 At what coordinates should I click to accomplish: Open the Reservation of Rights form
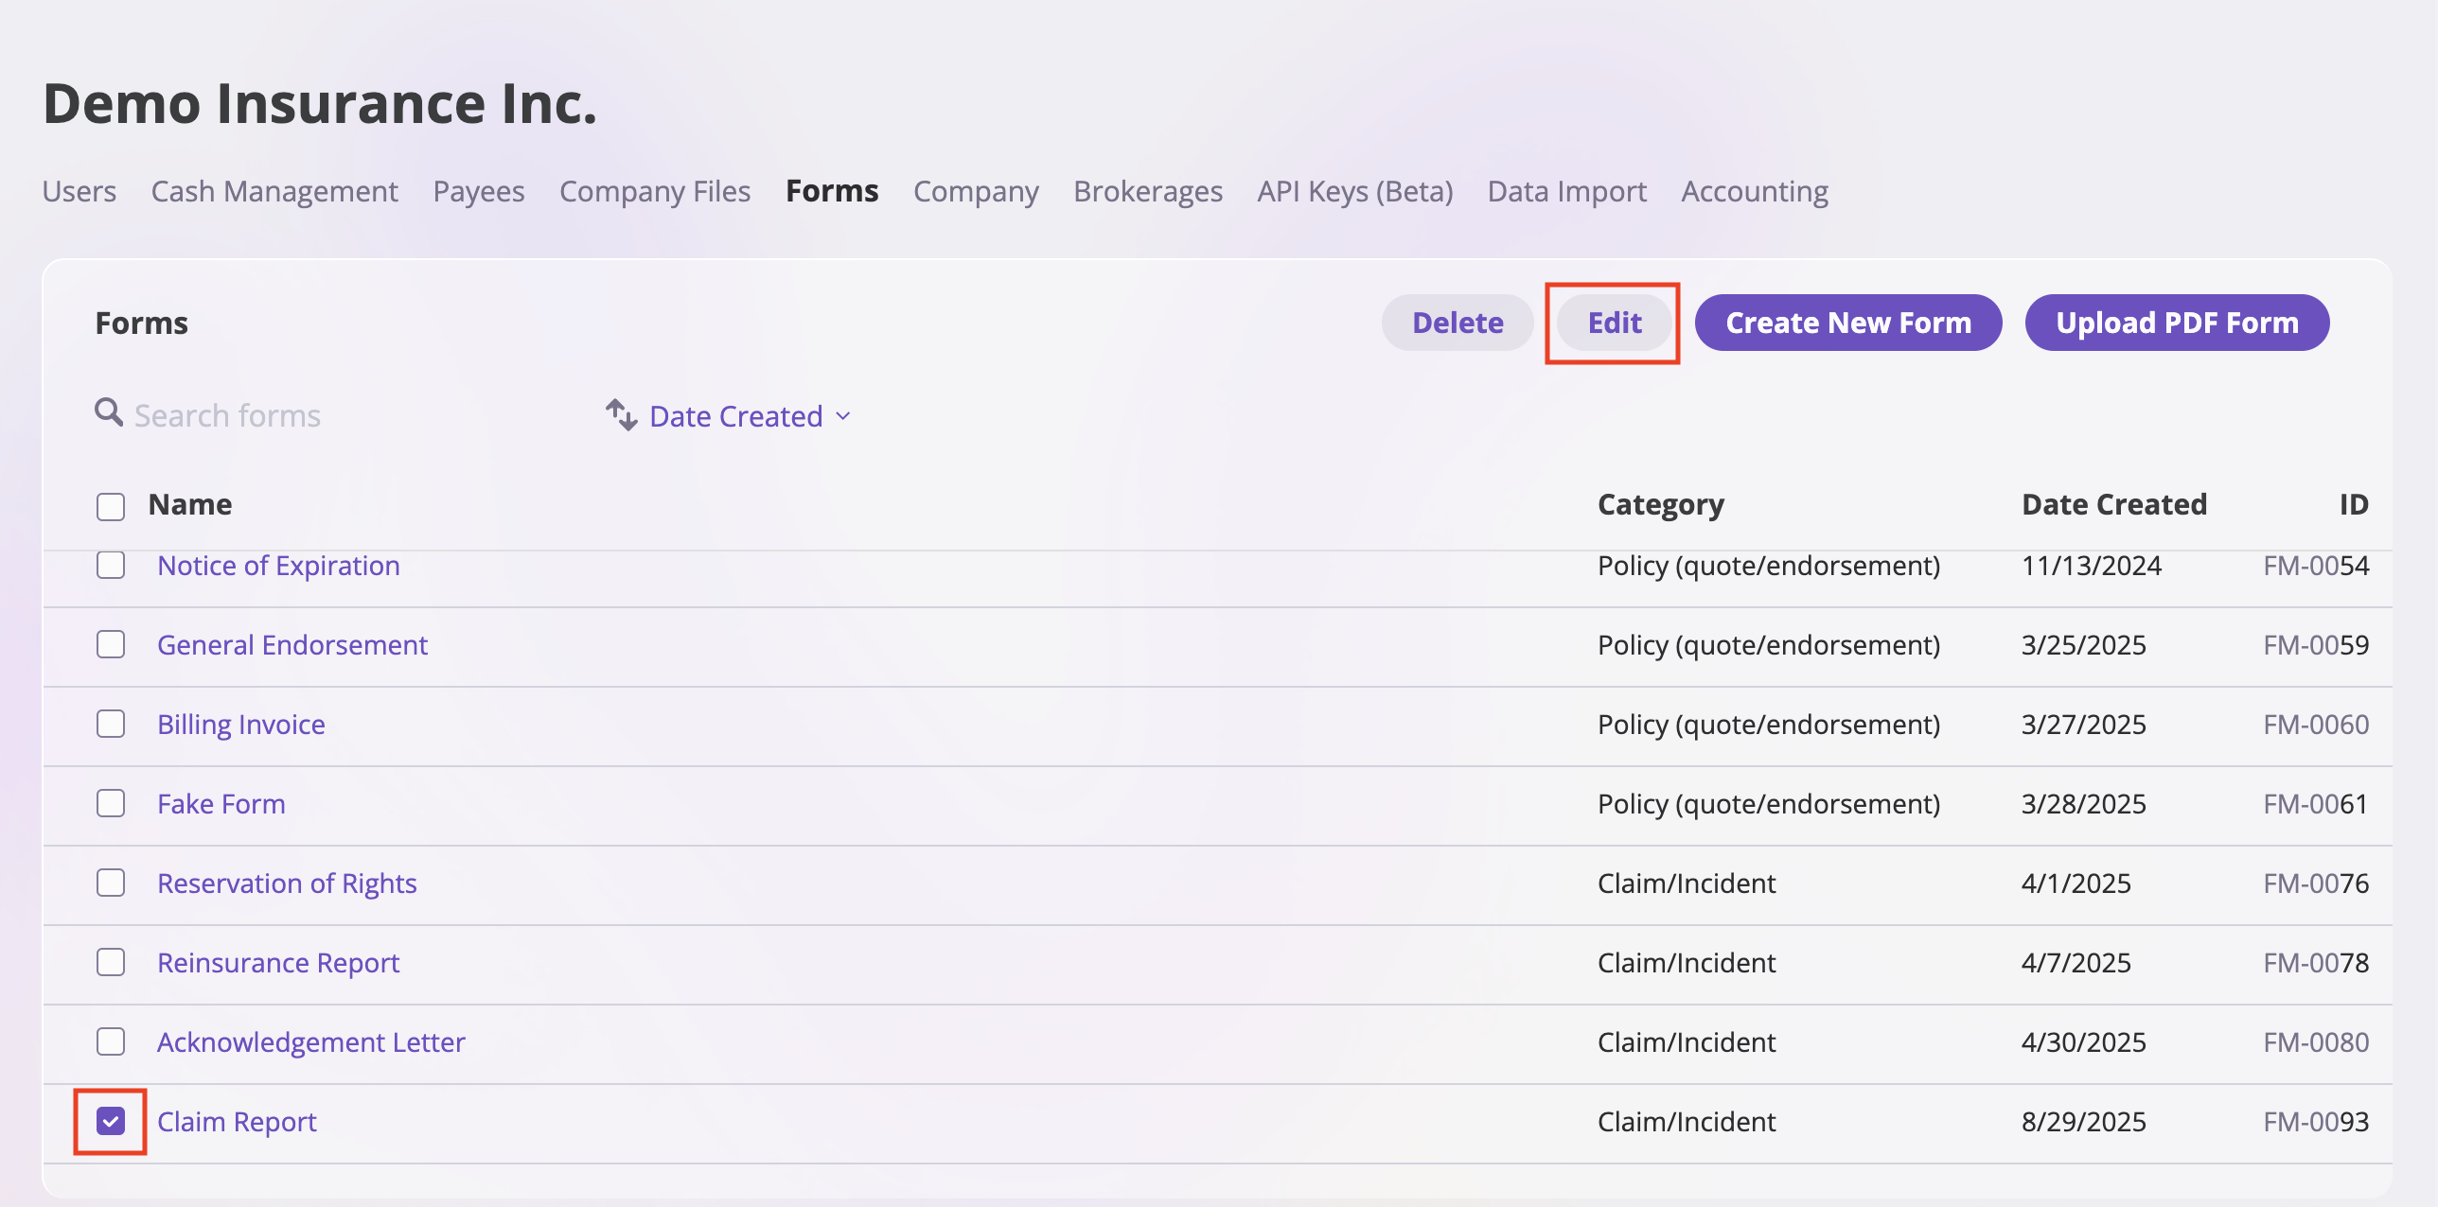tap(287, 883)
